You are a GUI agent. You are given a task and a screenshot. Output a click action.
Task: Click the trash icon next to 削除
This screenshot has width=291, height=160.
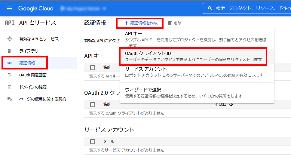tap(170, 23)
